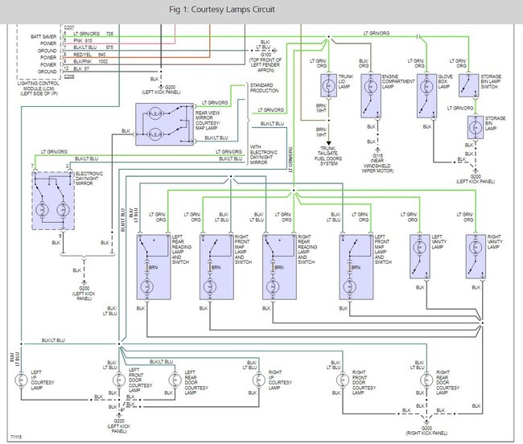Click the Left Rear Reading Lamp and Switch block
The width and height of the screenshot is (523, 444).
(x=150, y=267)
